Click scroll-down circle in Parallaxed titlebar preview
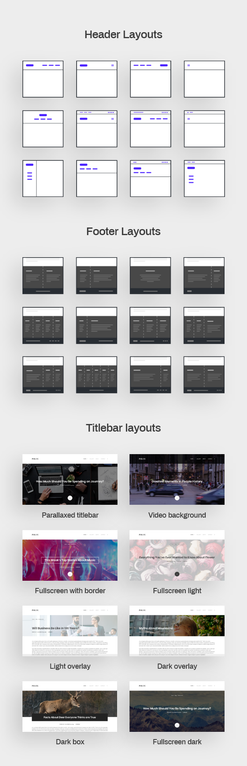This screenshot has height=766, width=247. 70,498
